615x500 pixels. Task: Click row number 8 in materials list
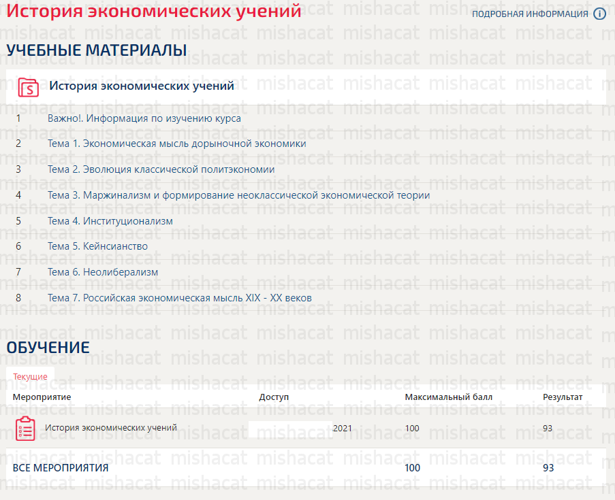[18, 298]
